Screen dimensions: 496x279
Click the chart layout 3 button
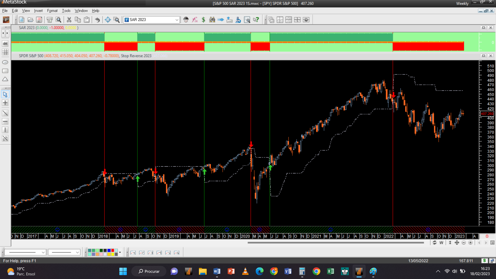150,253
